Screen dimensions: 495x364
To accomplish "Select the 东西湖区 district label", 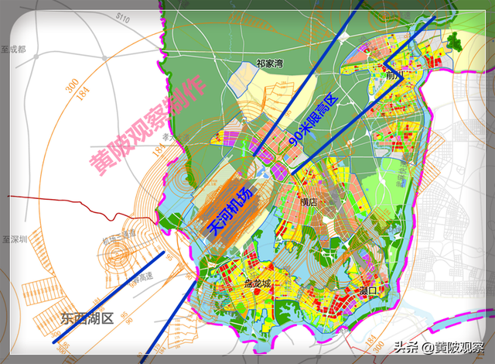I will pyautogui.click(x=87, y=318).
